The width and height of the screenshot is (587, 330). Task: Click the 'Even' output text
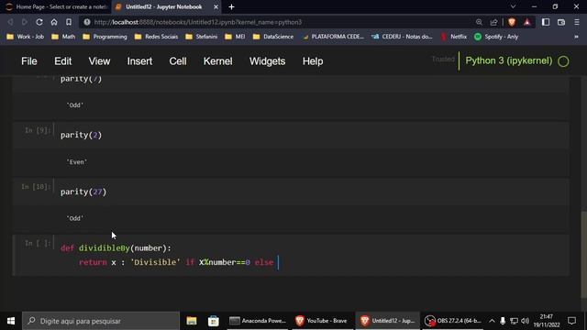(77, 162)
